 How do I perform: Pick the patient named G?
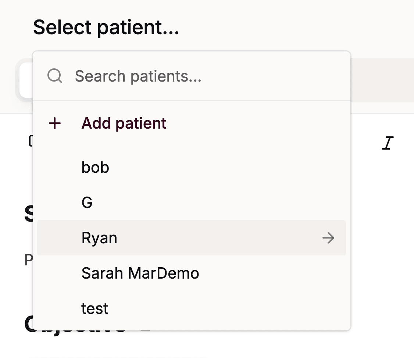pyautogui.click(x=87, y=203)
